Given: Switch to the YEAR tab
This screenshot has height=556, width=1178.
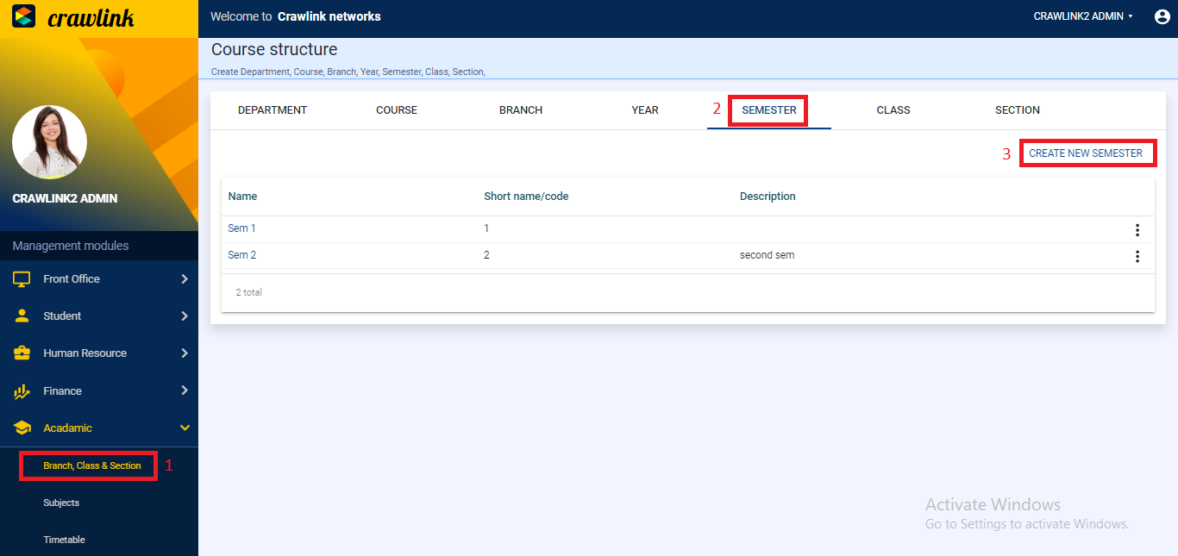Looking at the screenshot, I should tap(645, 110).
